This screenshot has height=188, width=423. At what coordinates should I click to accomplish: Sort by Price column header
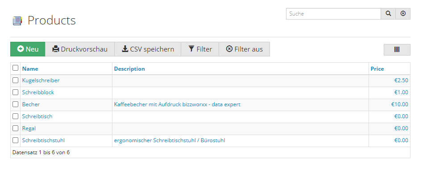coord(377,69)
